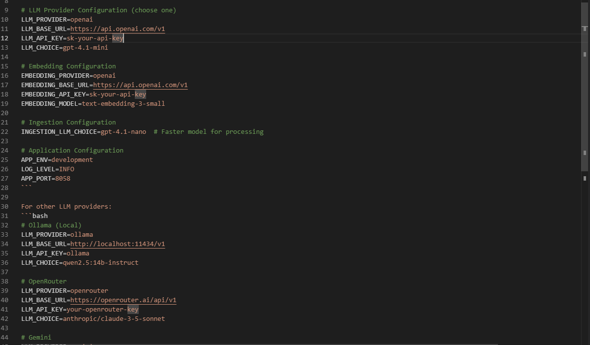
Task: Click the 'APP_ENV=development' line
Action: click(57, 160)
